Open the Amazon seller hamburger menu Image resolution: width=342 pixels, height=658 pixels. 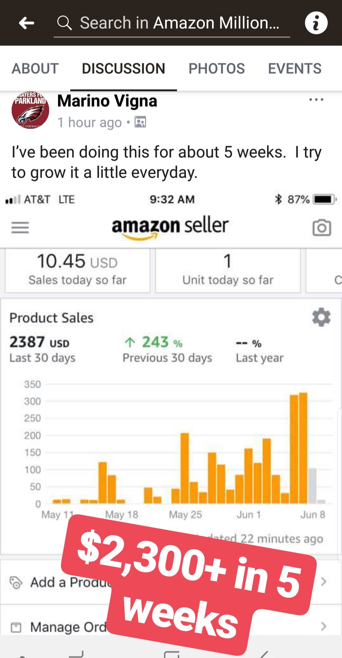tap(20, 227)
